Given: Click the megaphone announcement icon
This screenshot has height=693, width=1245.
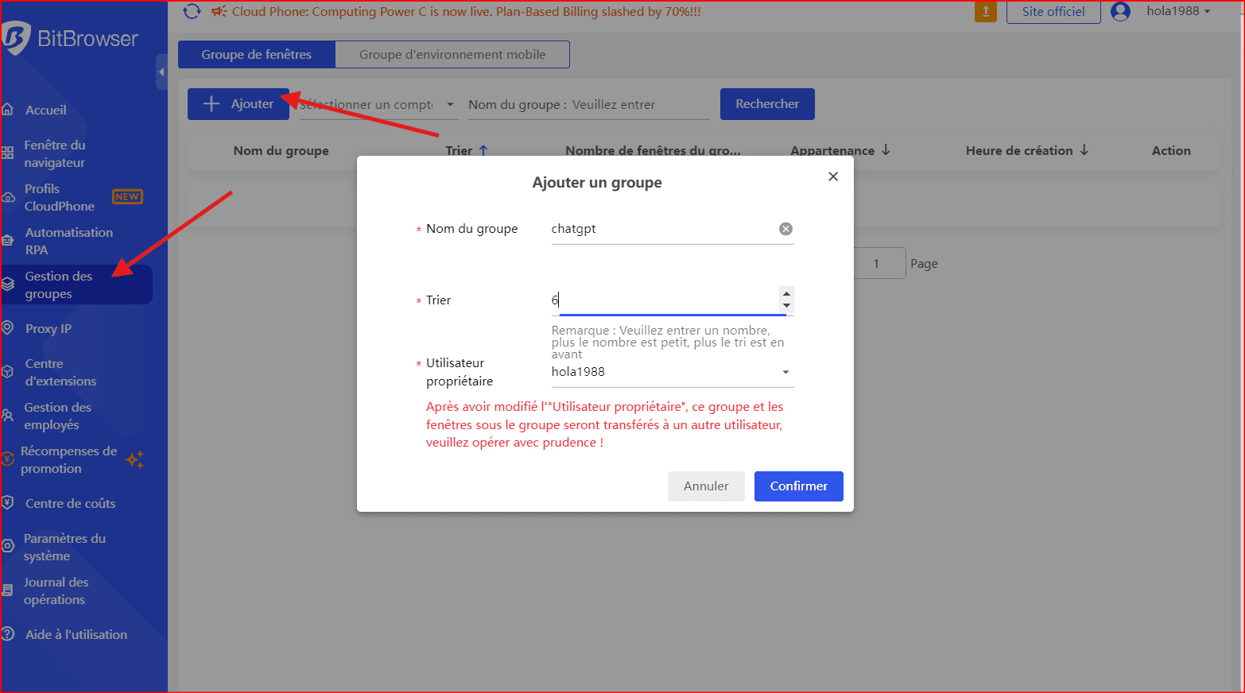Looking at the screenshot, I should (219, 11).
